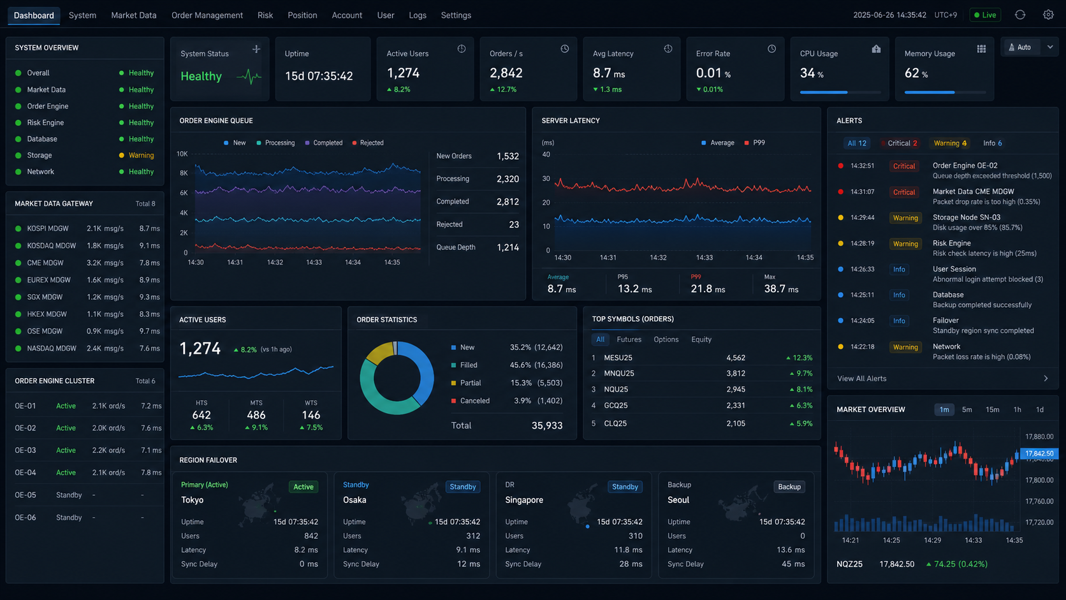
Task: Expand alerts via View All Alerts chevron
Action: click(1046, 379)
